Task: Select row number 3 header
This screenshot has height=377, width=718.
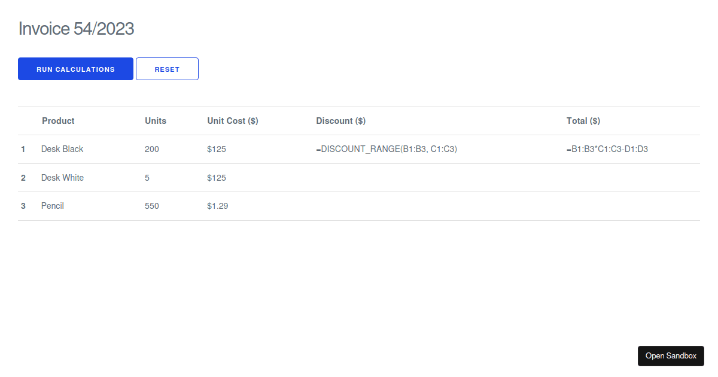Action: pyautogui.click(x=23, y=206)
